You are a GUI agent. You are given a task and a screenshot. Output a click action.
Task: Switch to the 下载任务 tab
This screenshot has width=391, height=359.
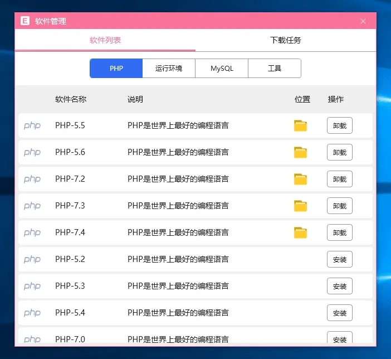[x=286, y=40]
